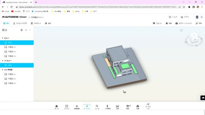The image size is (205, 115).
Task: Click the コメント (Comment) button
Action: click(157, 23)
